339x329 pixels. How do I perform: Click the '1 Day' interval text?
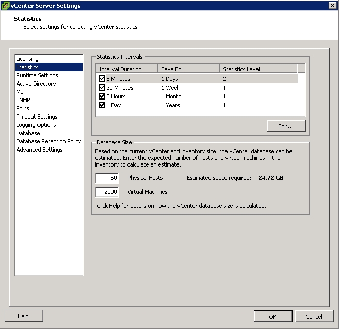tap(114, 105)
